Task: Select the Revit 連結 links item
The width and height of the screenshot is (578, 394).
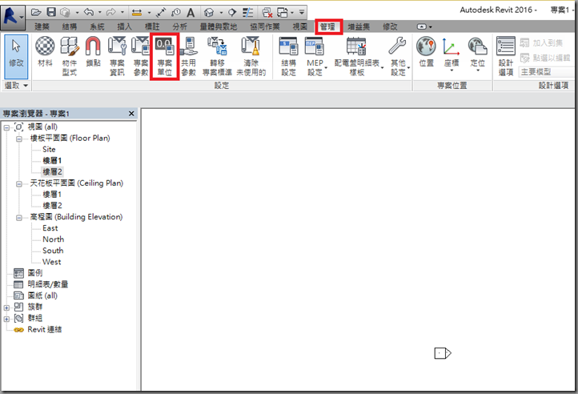Action: point(45,329)
